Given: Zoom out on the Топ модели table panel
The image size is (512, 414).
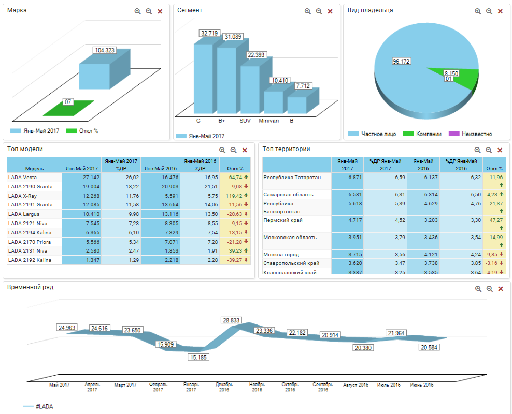Looking at the screenshot, I should pyautogui.click(x=234, y=150).
